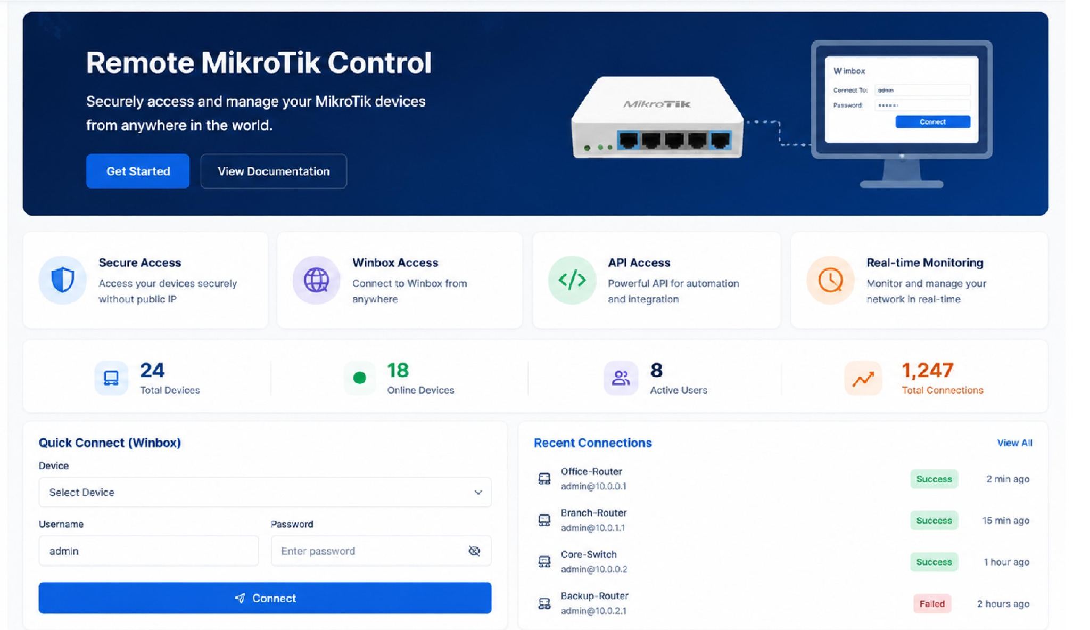Screen dimensions: 1090x630
Task: Click the Secure Access card title
Action: click(140, 263)
